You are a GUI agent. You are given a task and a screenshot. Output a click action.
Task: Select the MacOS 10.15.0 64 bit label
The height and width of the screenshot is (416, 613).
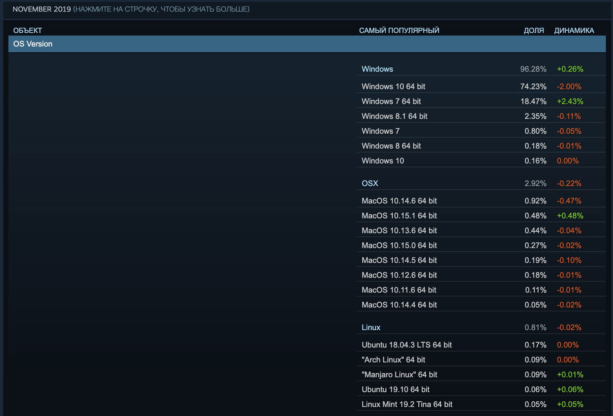click(x=399, y=246)
